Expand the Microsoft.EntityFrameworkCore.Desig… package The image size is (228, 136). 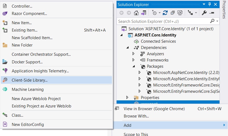tap(140, 85)
